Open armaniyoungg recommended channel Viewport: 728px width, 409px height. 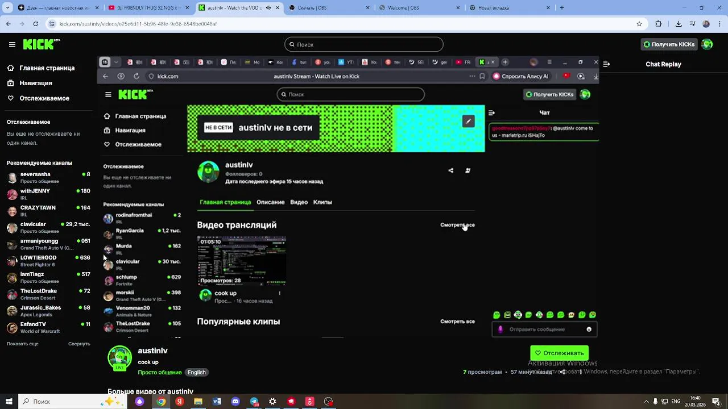point(48,244)
